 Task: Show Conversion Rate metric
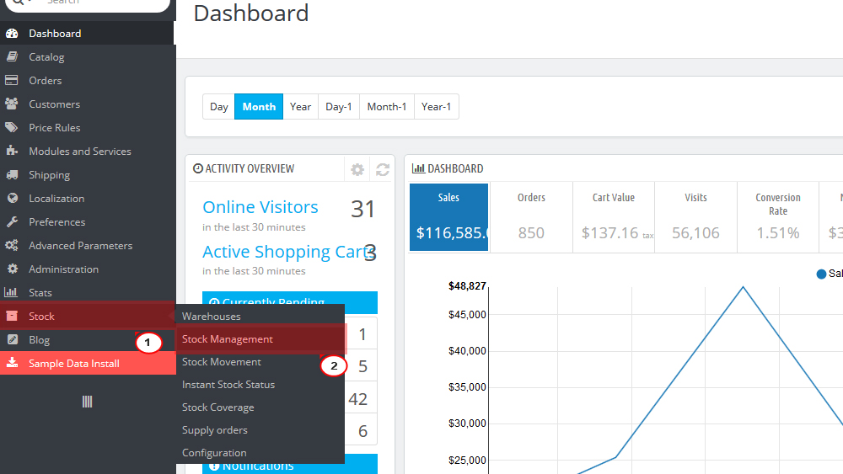778,217
